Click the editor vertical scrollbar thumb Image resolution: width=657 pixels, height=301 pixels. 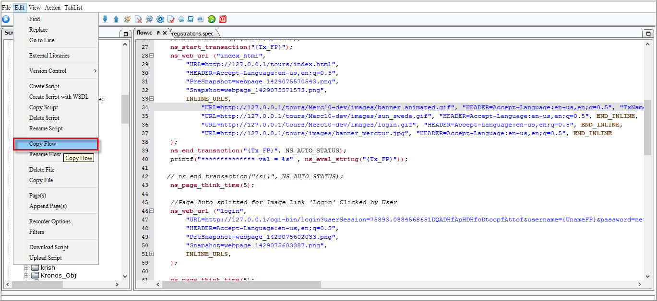[x=648, y=127]
